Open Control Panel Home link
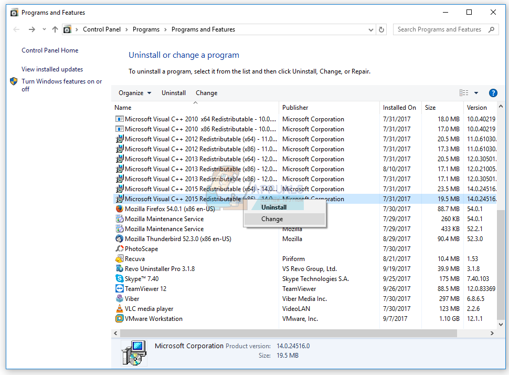 click(50, 50)
